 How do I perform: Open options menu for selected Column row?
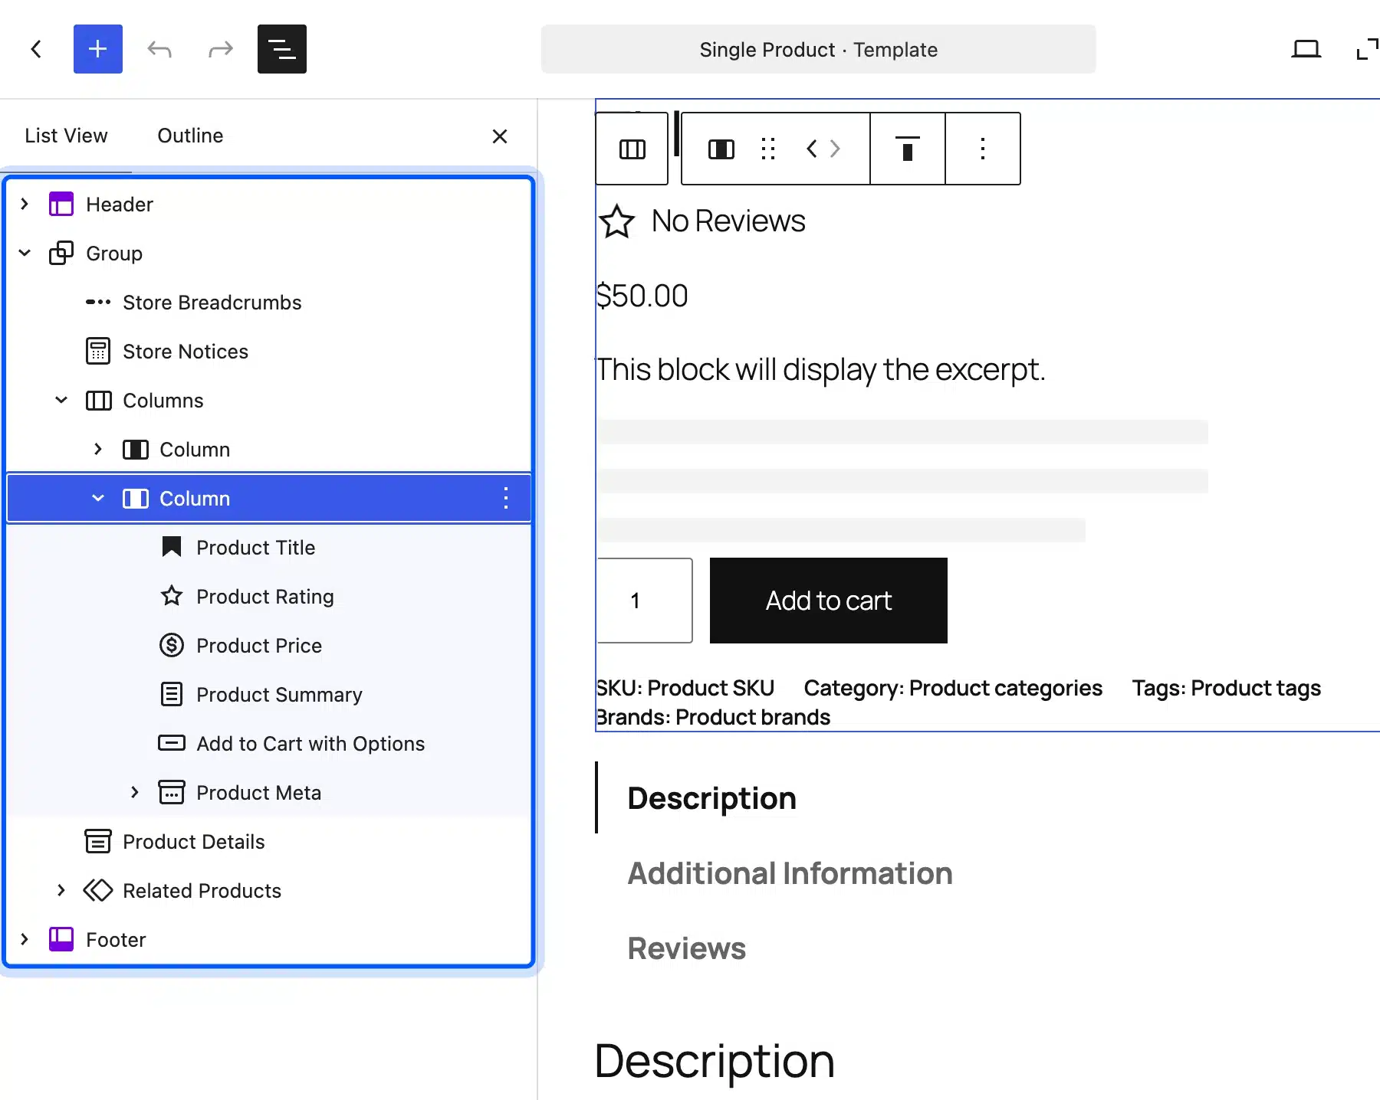[505, 498]
